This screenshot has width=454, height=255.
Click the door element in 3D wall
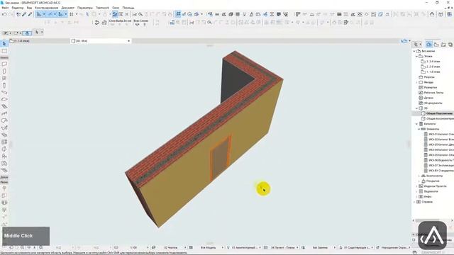click(x=221, y=157)
